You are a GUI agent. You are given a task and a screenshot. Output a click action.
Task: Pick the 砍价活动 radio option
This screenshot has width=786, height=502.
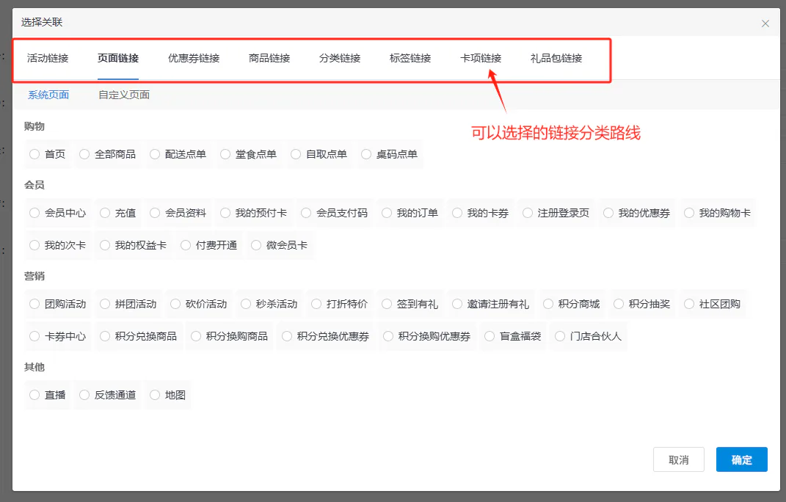tap(175, 304)
